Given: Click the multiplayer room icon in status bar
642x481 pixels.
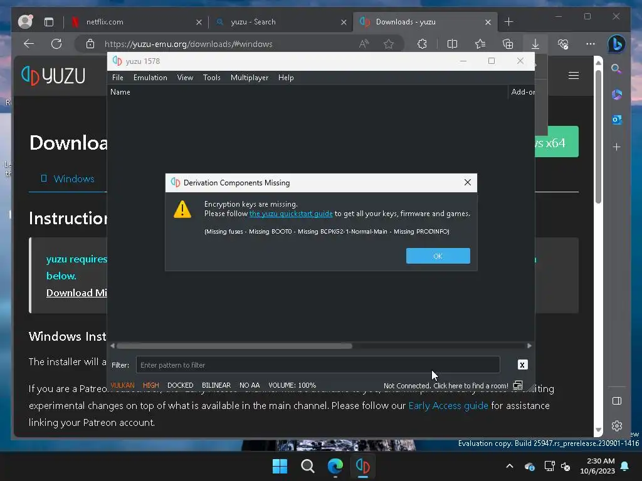Looking at the screenshot, I should pos(518,385).
